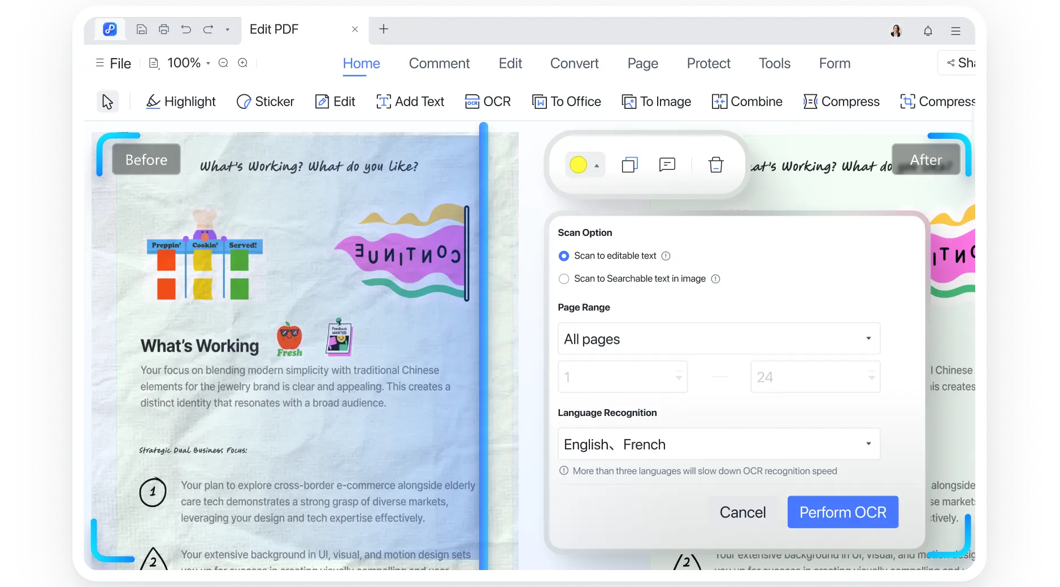This screenshot has width=1060, height=587.
Task: Select the Highlight tool
Action: pos(181,102)
